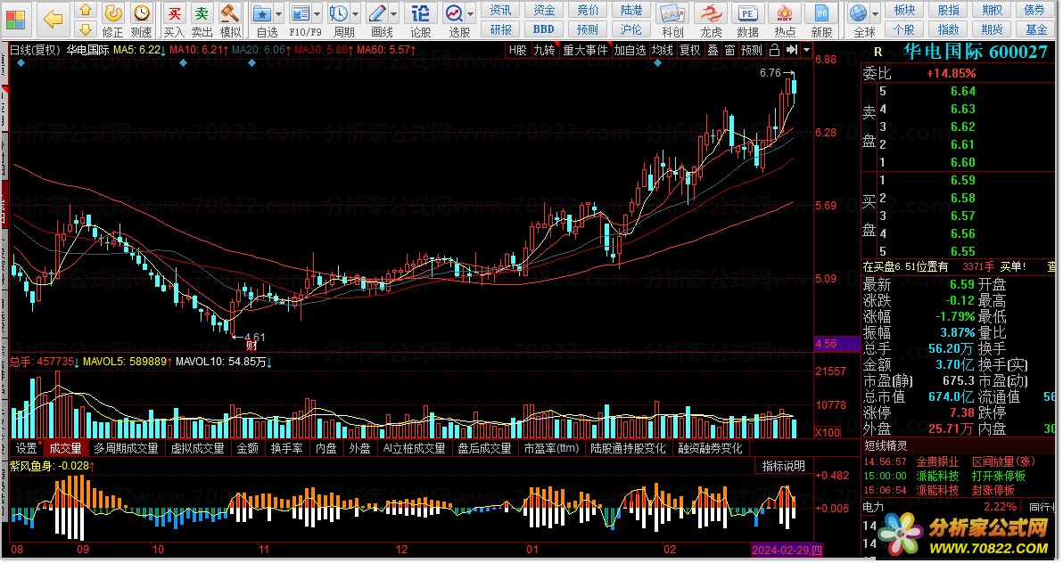This screenshot has width=1063, height=563.
Task: Click the 周期 period clock icon
Action: 338,13
